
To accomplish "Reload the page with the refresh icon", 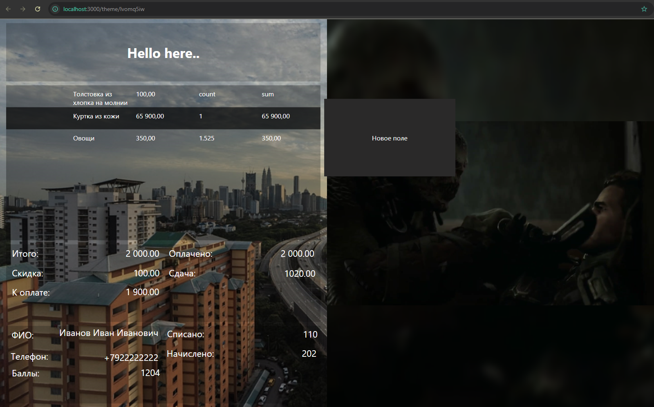I will pyautogui.click(x=38, y=9).
